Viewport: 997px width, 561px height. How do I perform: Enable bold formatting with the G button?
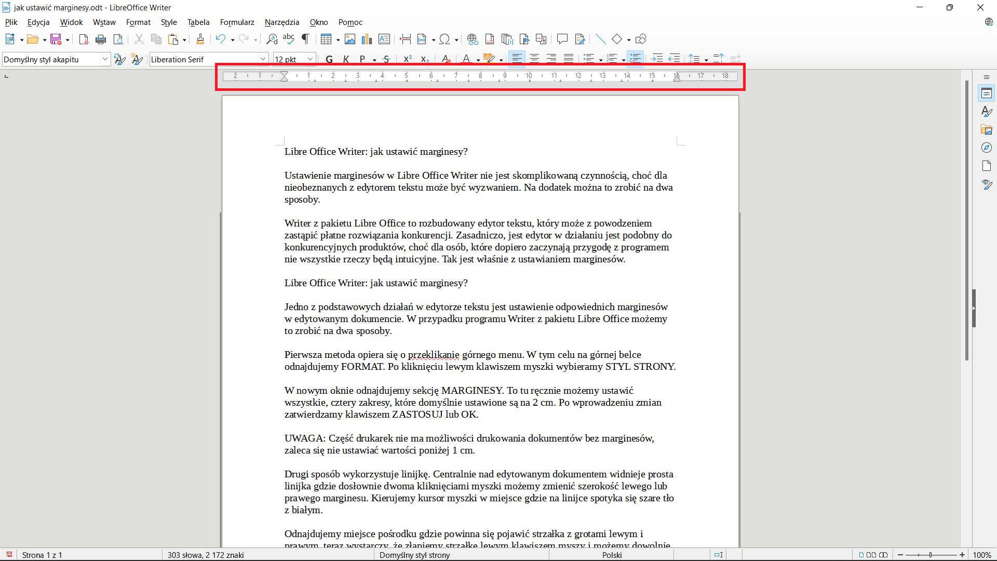tap(329, 59)
